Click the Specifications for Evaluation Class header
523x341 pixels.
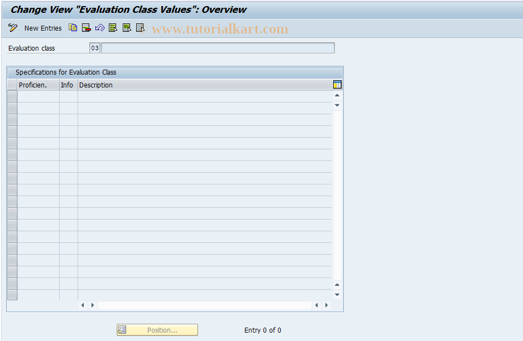tap(66, 72)
